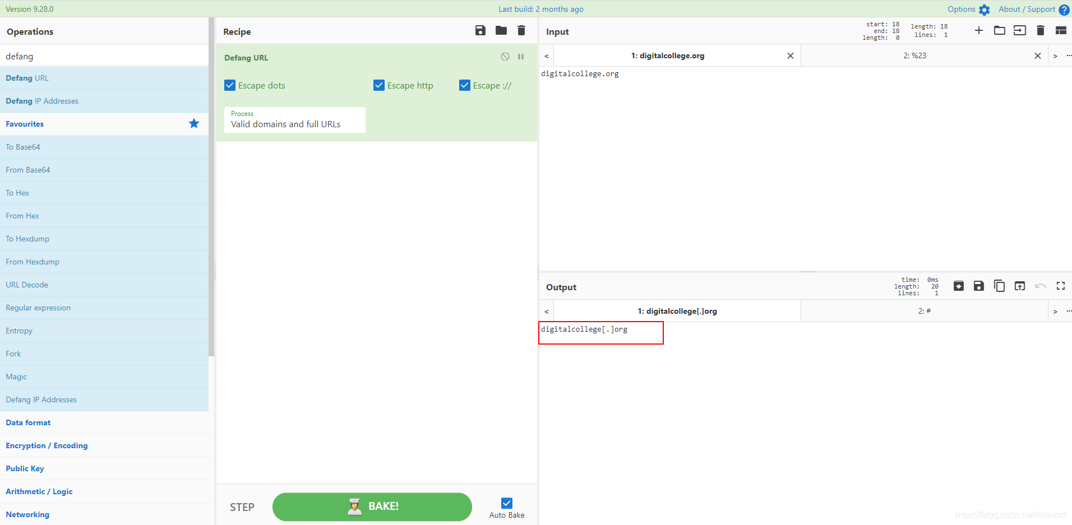Expand the Public Key category
Screen dimensions: 1072x525
(104, 468)
